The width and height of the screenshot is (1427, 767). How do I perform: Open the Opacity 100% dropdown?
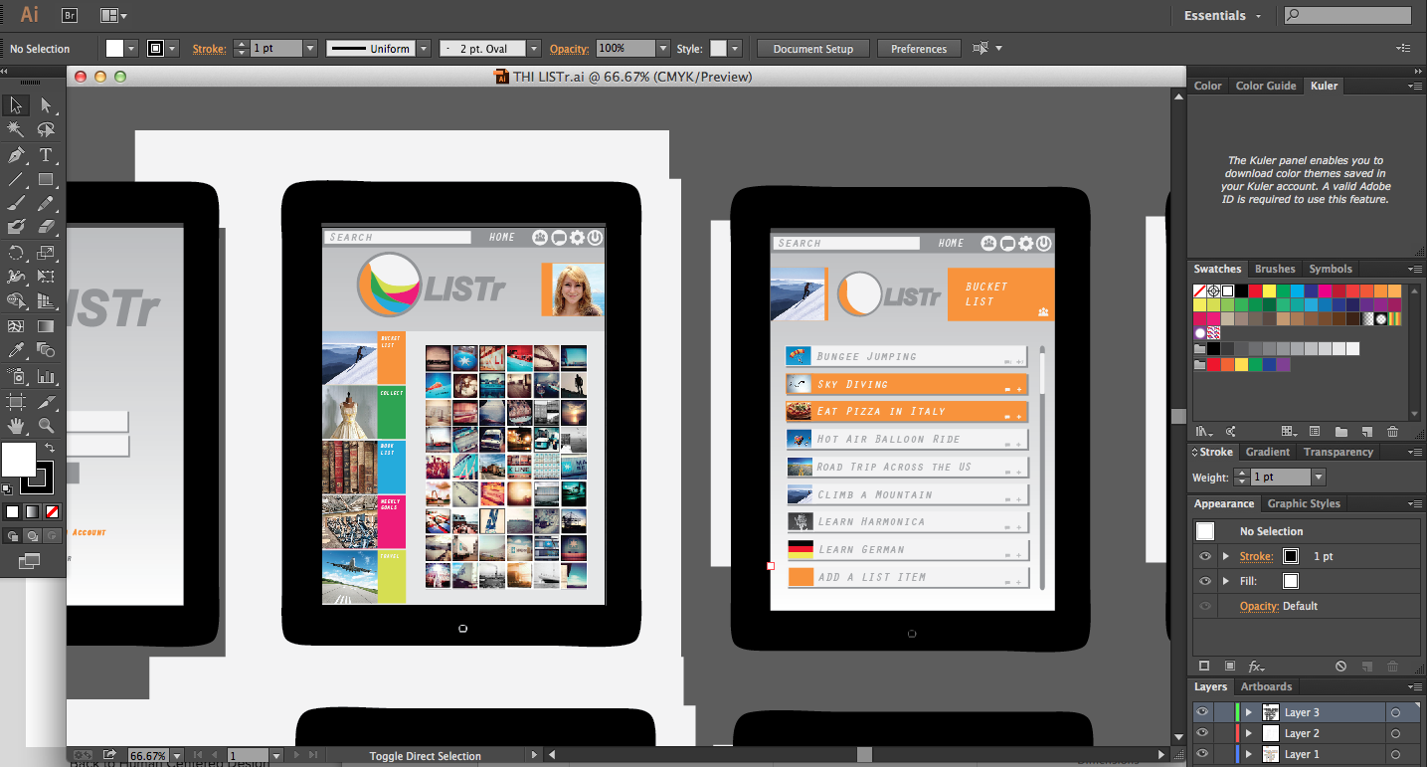point(663,48)
